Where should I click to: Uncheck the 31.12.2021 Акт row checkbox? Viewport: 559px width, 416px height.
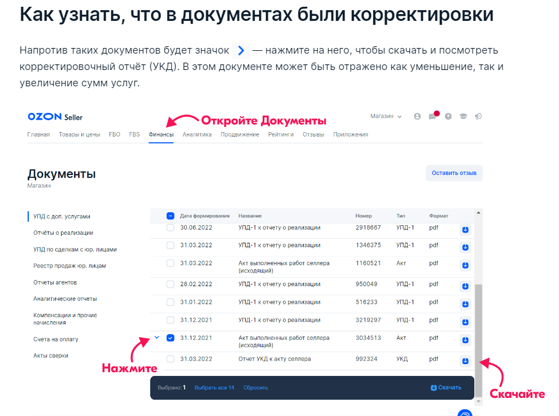click(x=171, y=338)
